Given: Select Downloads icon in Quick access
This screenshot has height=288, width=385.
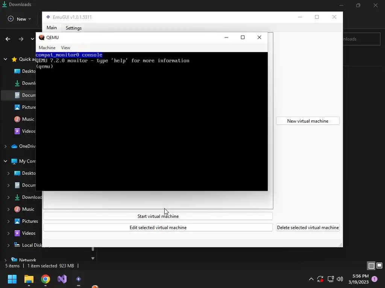Looking at the screenshot, I should pyautogui.click(x=17, y=83).
